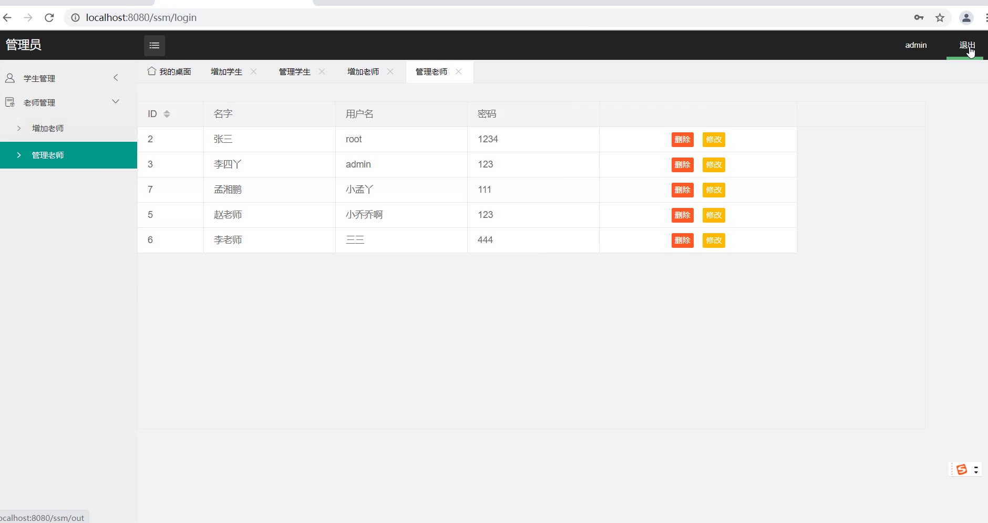Click the Sogou input method S icon
This screenshot has height=523, width=988.
(962, 469)
